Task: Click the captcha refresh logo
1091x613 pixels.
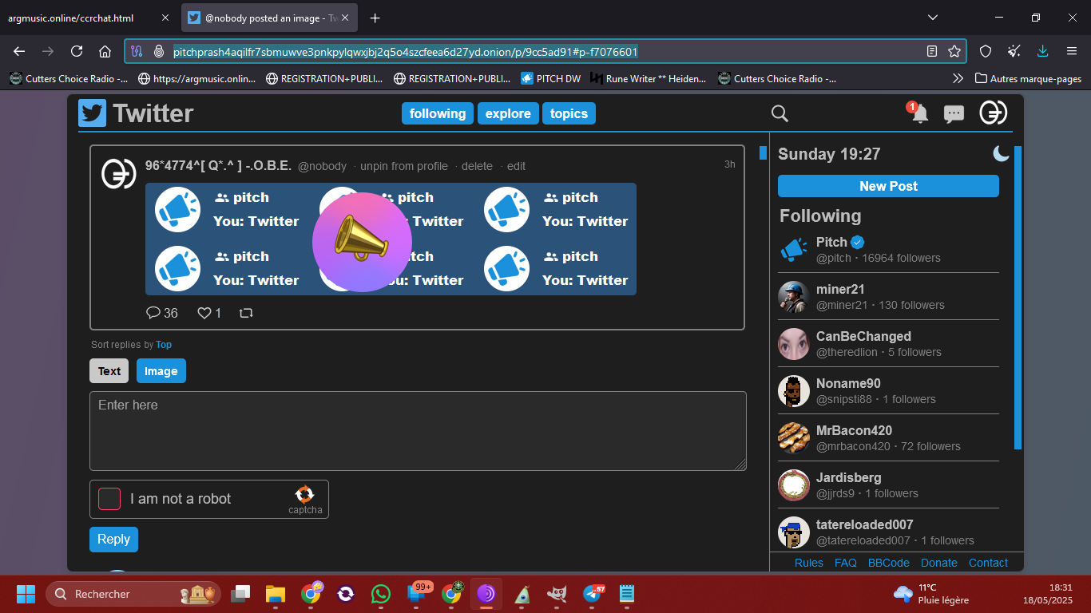Action: tap(304, 494)
